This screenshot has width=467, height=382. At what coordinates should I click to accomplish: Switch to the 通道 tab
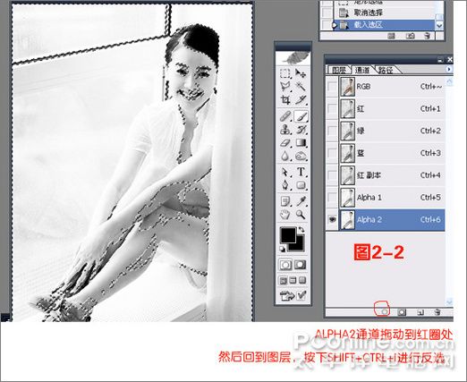(x=362, y=70)
